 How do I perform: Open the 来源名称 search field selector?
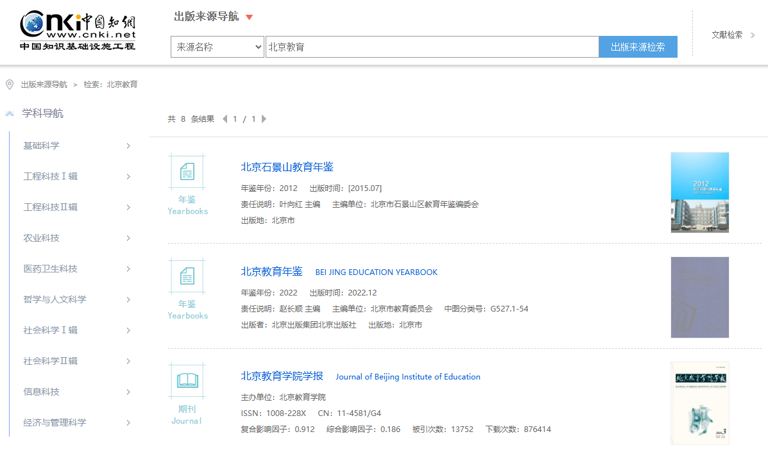(218, 47)
